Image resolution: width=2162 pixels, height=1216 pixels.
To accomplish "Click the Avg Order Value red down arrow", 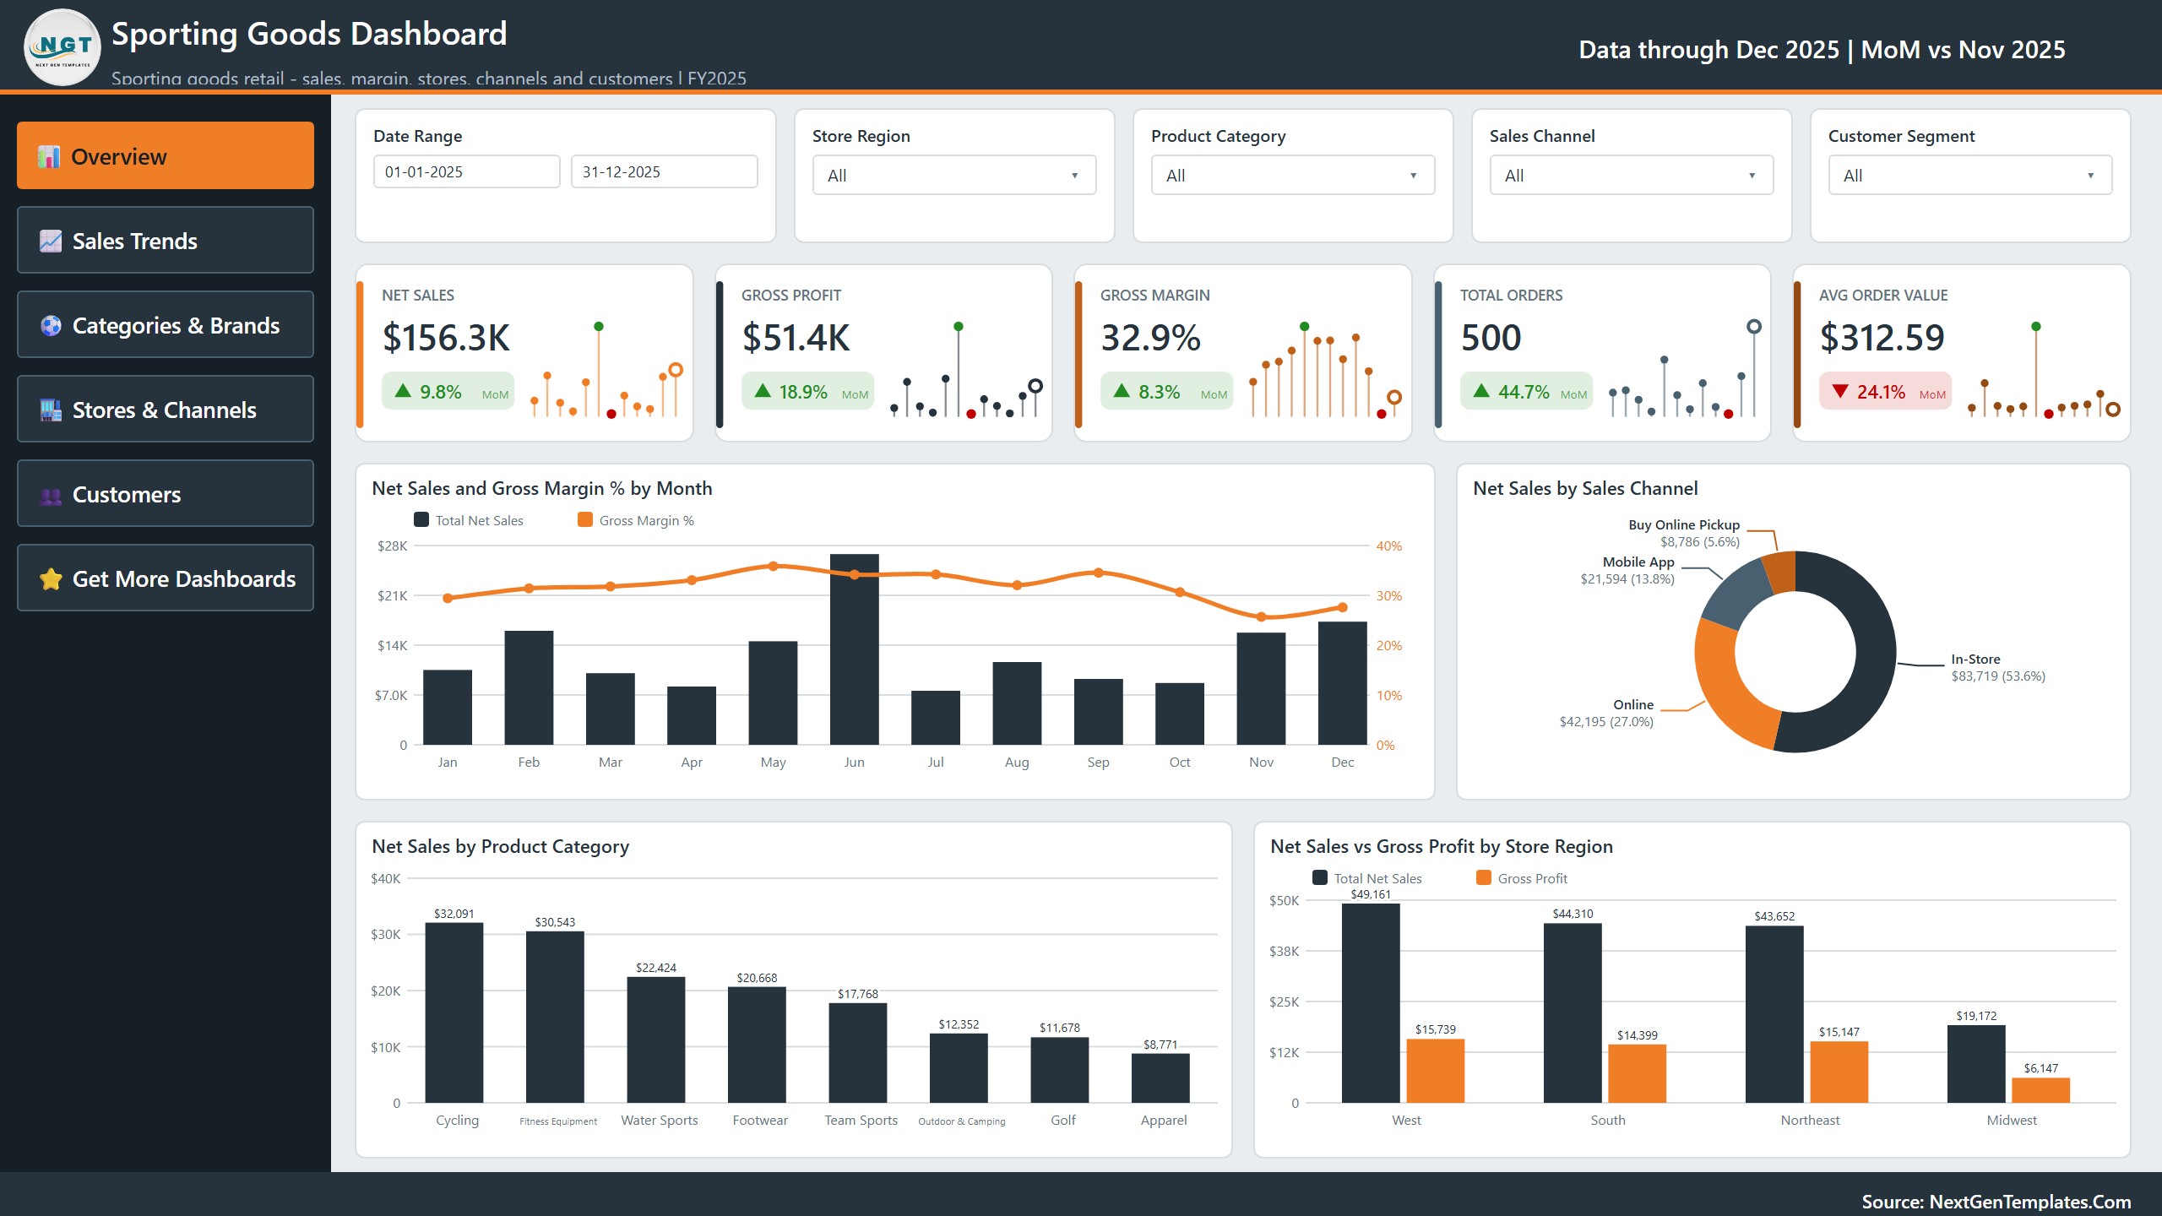I will click(1840, 391).
